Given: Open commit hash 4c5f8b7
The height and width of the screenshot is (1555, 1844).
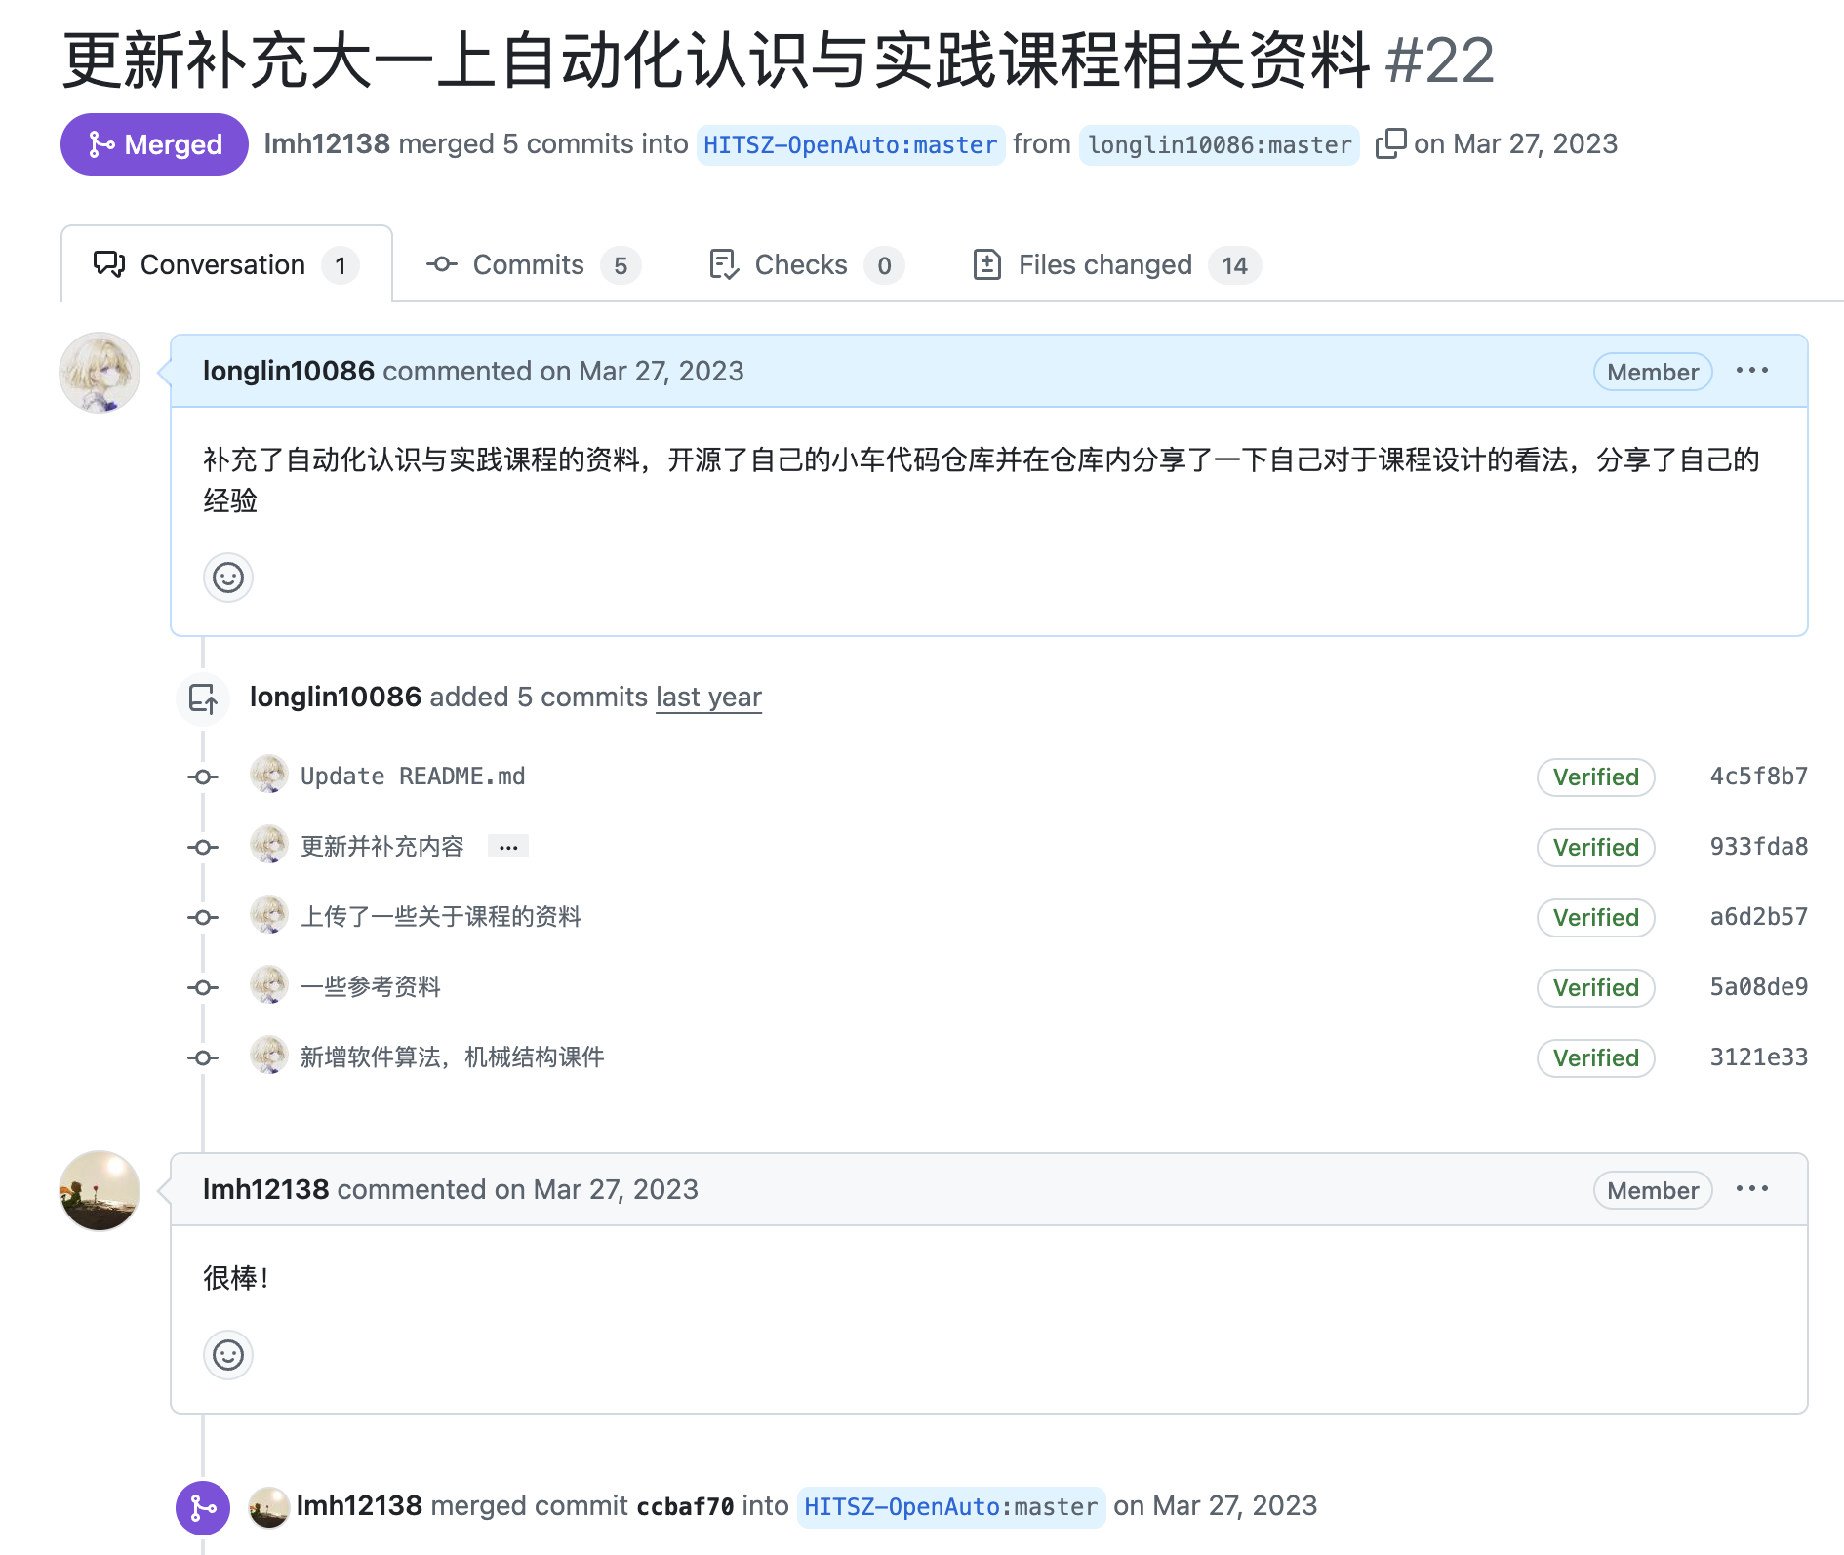Looking at the screenshot, I should point(1758,777).
